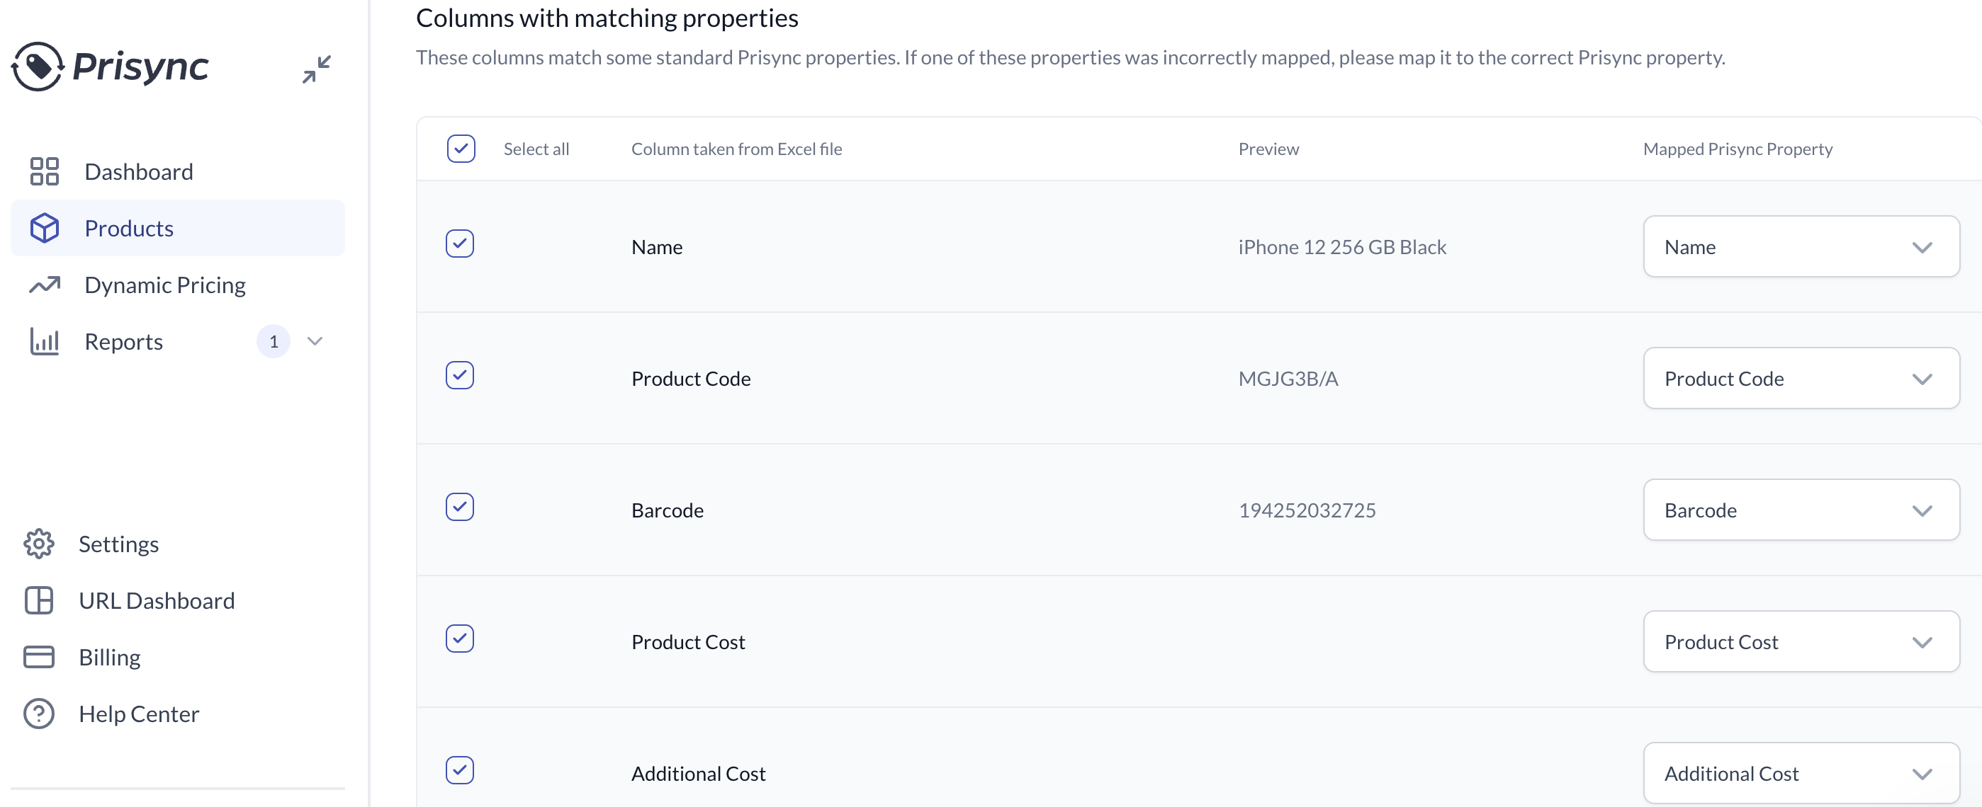This screenshot has width=1982, height=807.
Task: Collapse the sidebar with the arrows icon
Action: coord(316,69)
